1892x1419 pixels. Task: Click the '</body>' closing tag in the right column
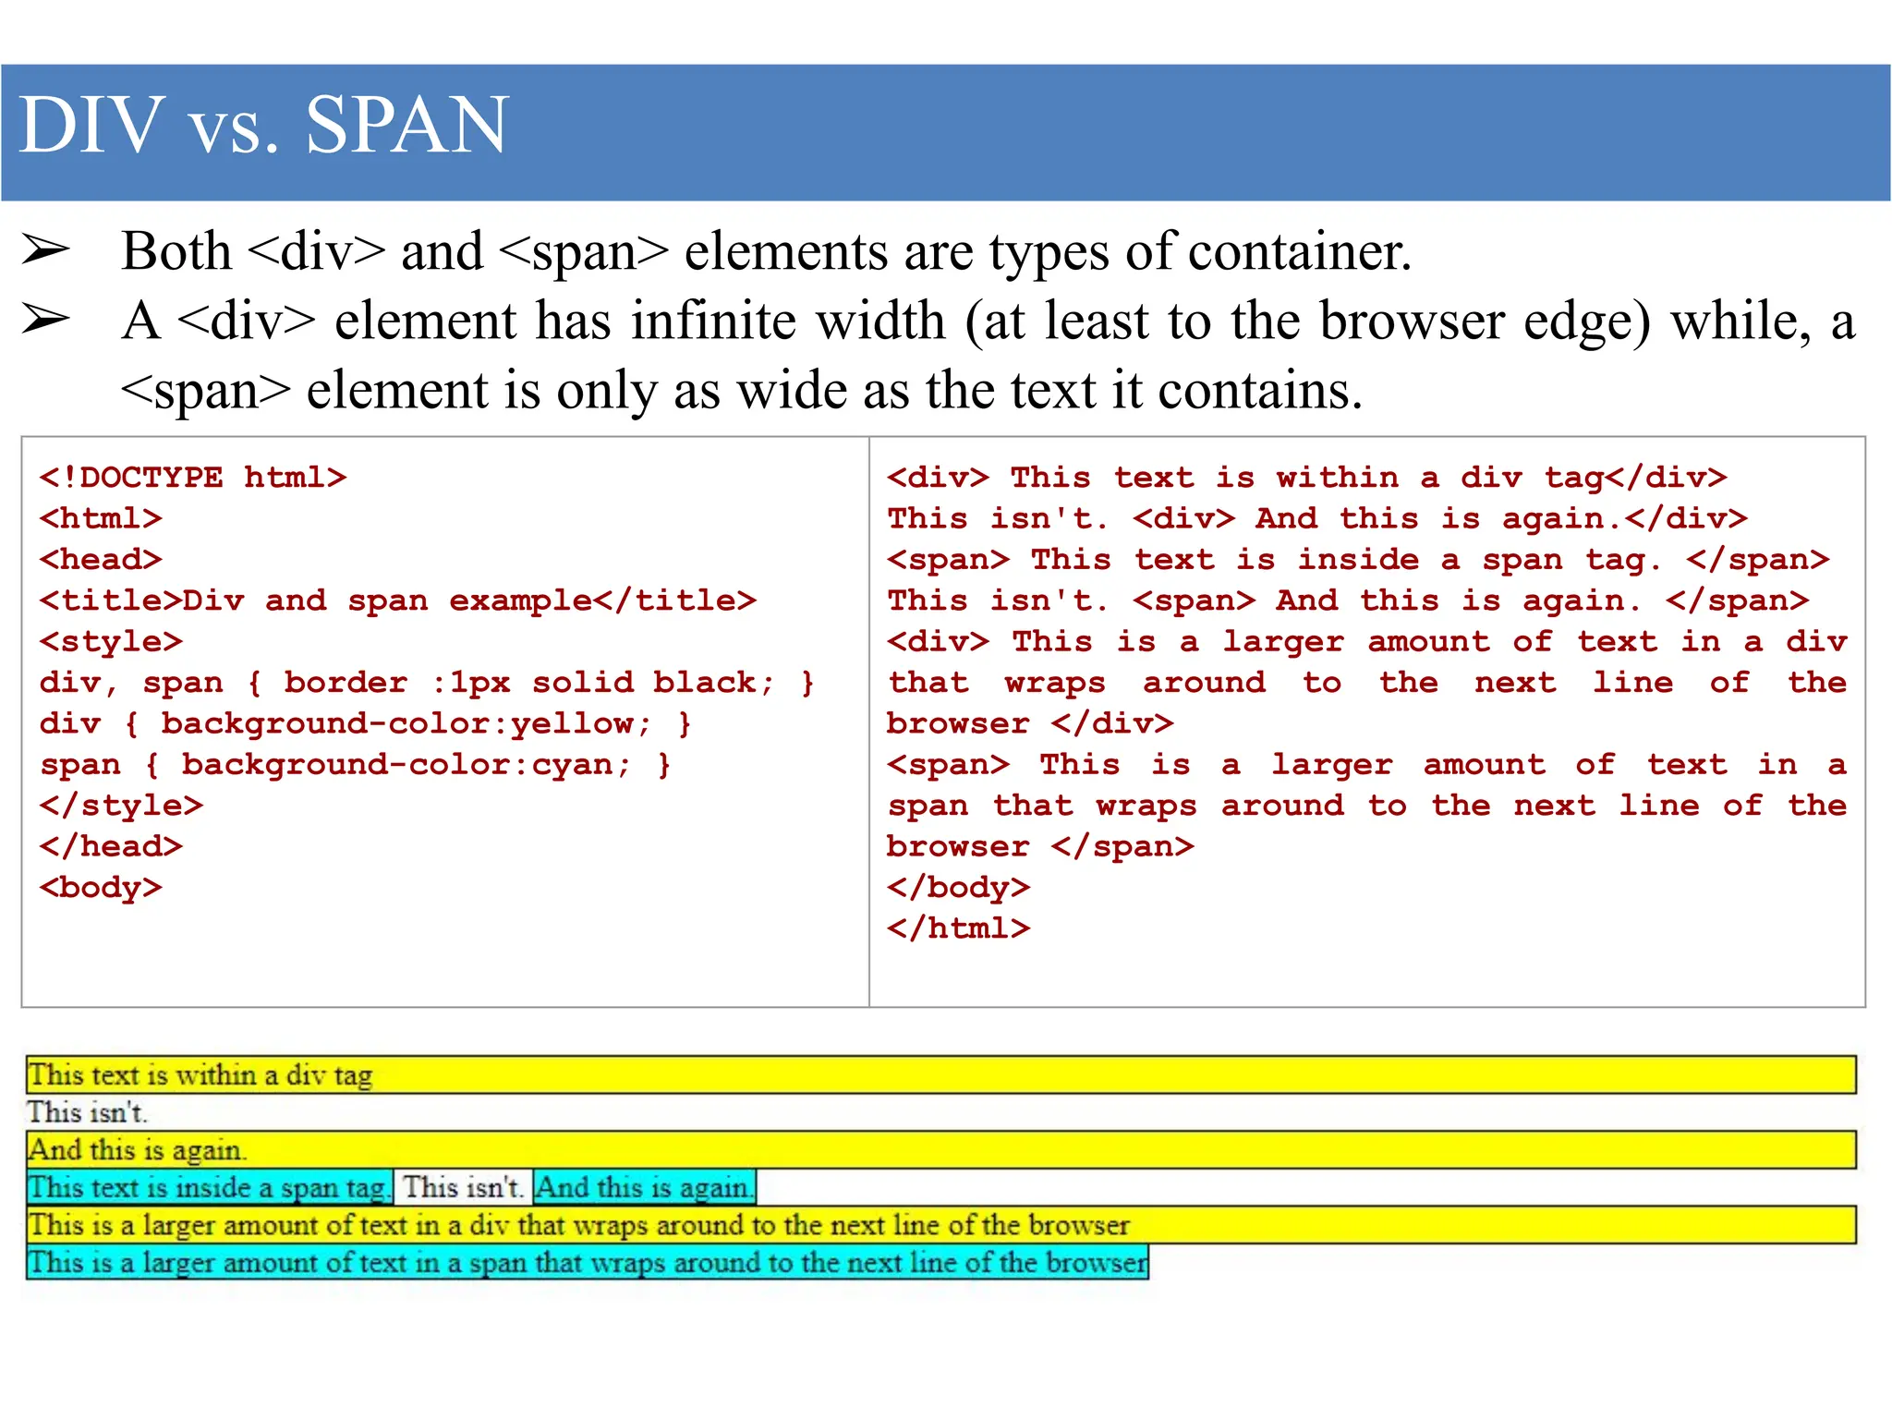point(958,888)
